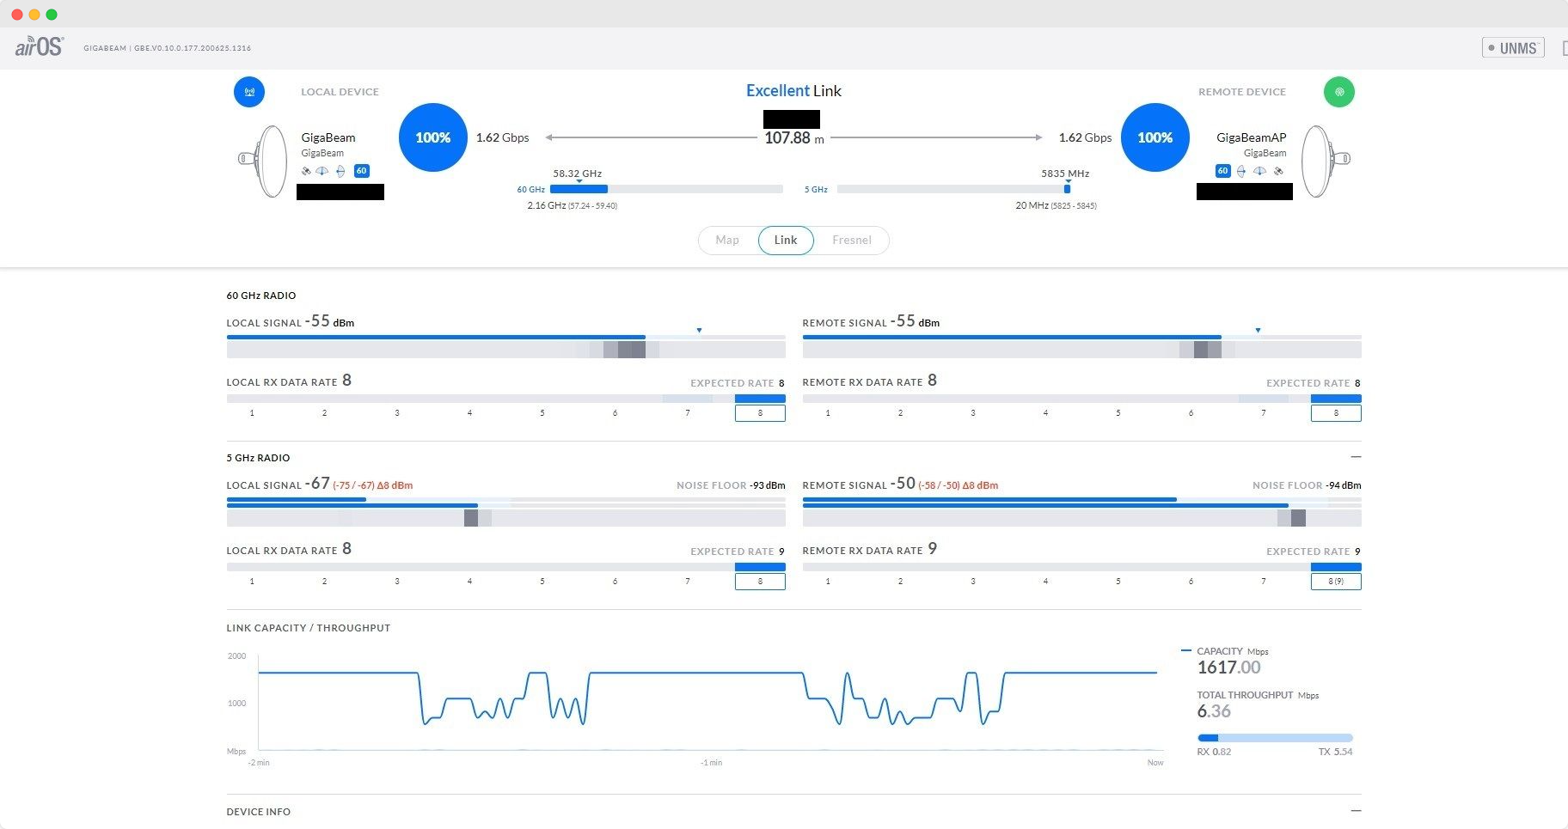Switch to the Fresnel view tab

pos(852,241)
